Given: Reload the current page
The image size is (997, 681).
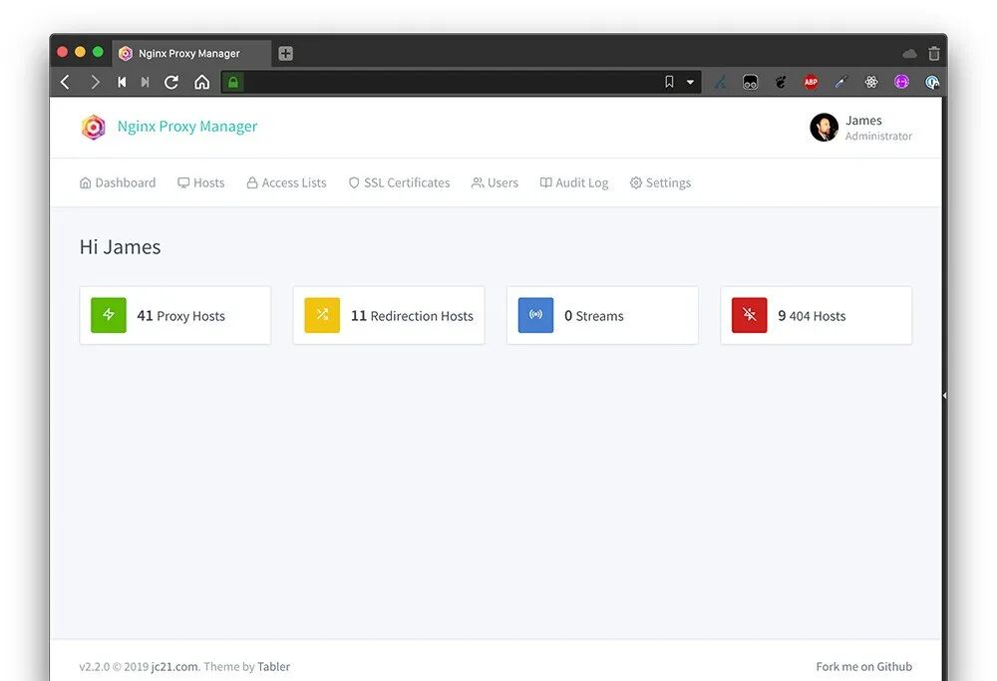Looking at the screenshot, I should point(171,82).
